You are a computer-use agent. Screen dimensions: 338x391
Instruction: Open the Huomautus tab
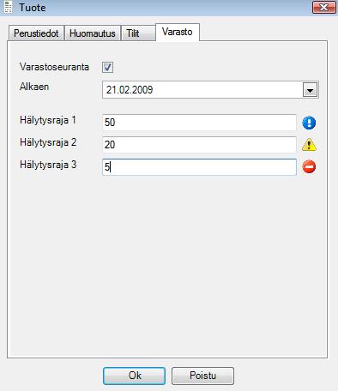93,33
